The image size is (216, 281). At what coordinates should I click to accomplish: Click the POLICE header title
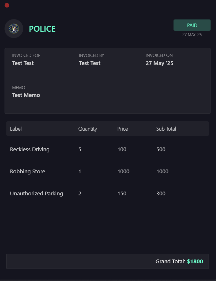click(42, 29)
